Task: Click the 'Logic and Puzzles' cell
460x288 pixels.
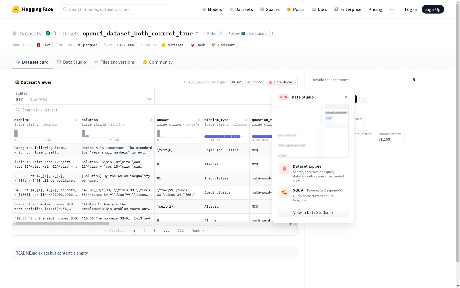Action: click(226, 150)
